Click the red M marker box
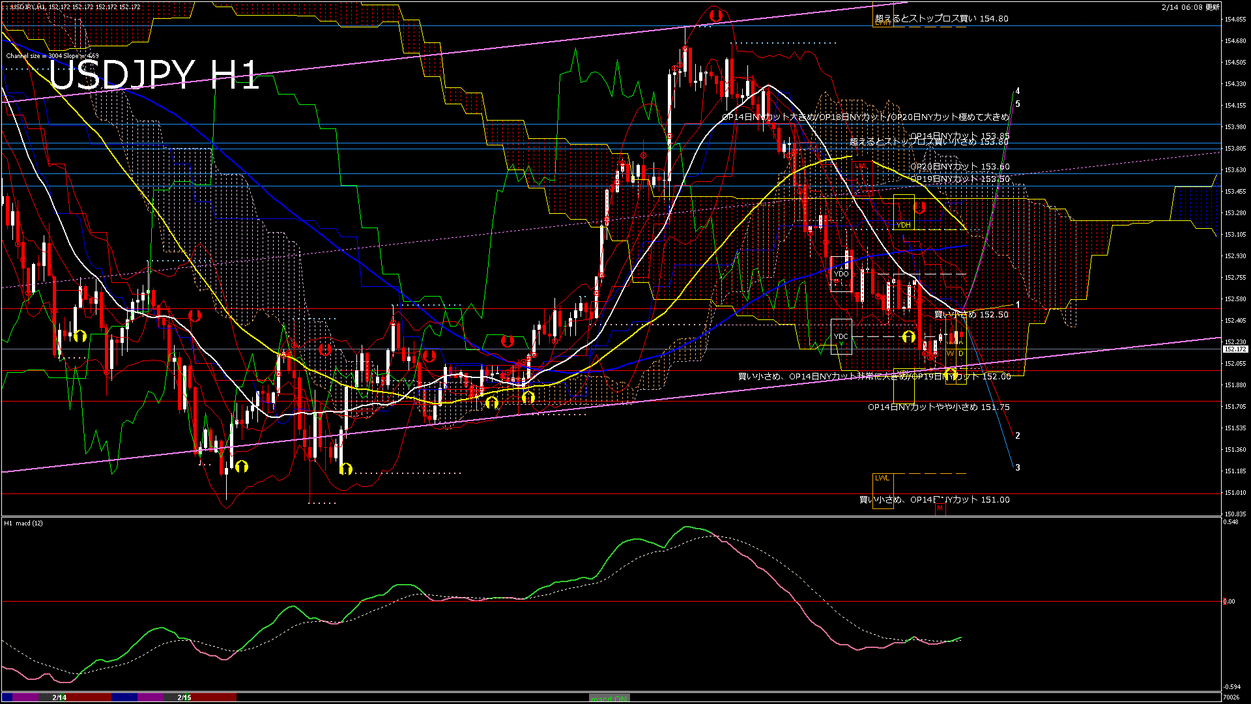This screenshot has width=1251, height=704. tap(940, 508)
